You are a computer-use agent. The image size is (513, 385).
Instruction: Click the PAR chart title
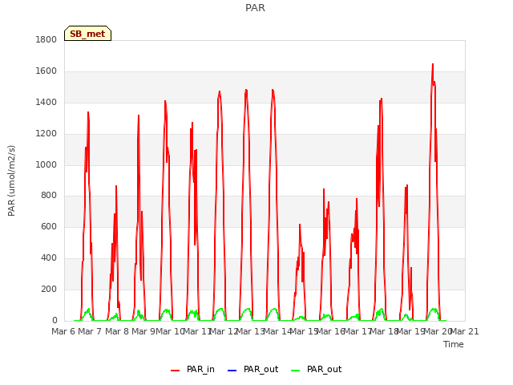pos(255,7)
